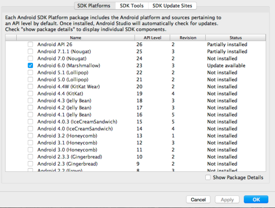Enable the Show Package Details checkbox
Image resolution: width=275 pixels, height=208 pixels.
208,177
